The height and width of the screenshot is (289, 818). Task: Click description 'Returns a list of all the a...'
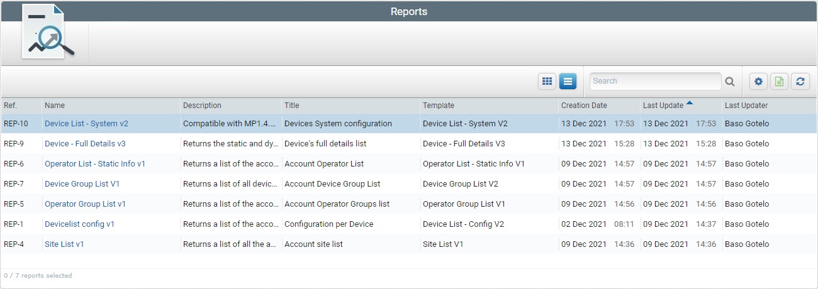(x=230, y=244)
